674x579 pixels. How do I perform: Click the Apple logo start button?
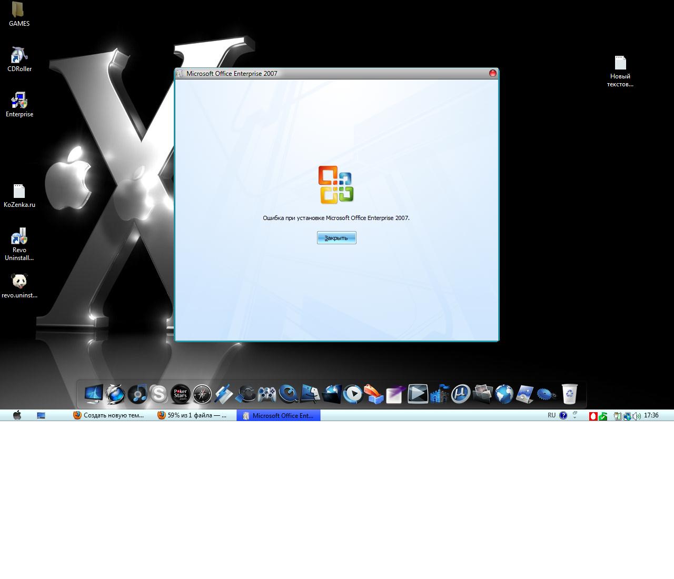(17, 415)
